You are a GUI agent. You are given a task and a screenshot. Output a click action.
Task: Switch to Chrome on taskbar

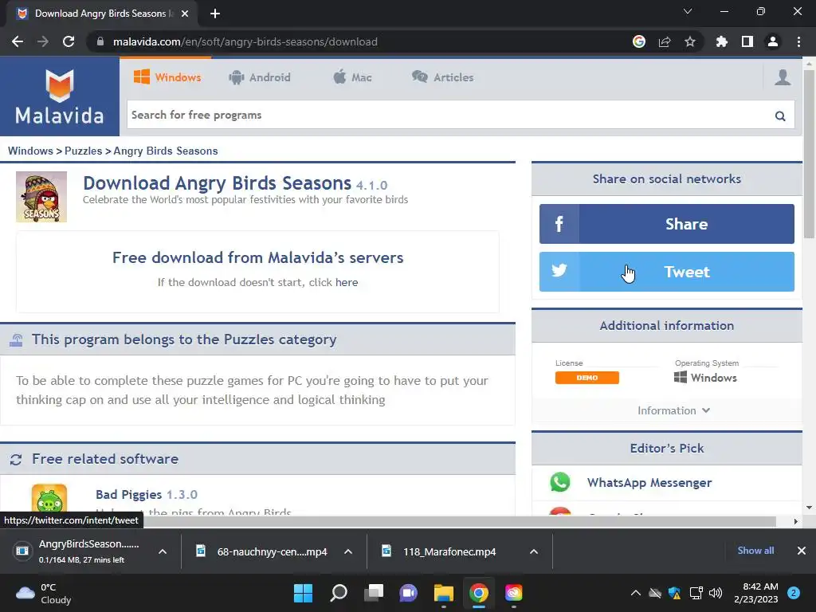479,593
